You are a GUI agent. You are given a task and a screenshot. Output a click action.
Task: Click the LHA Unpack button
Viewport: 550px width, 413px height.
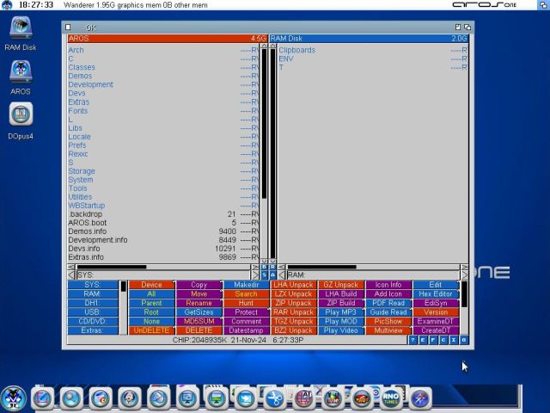coord(294,285)
